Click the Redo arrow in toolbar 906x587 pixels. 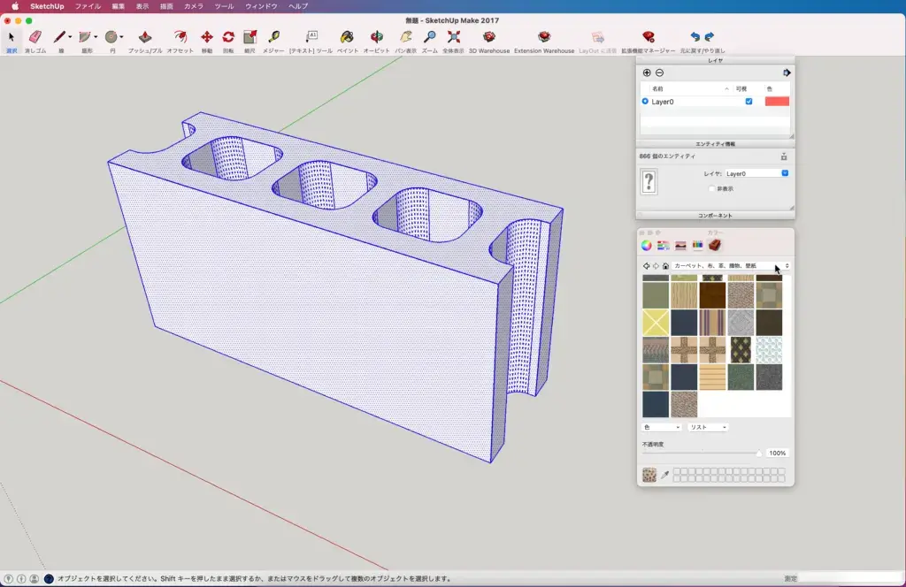(710, 37)
